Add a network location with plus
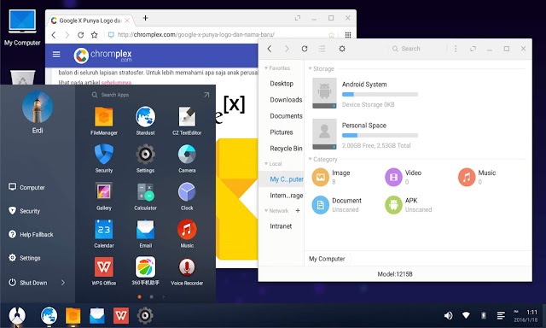 point(298,210)
